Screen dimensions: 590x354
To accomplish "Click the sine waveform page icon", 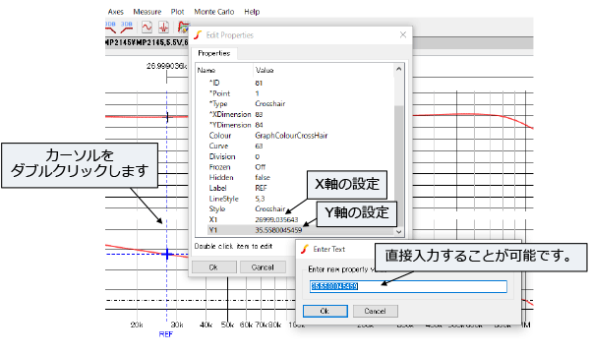I will coord(147,28).
